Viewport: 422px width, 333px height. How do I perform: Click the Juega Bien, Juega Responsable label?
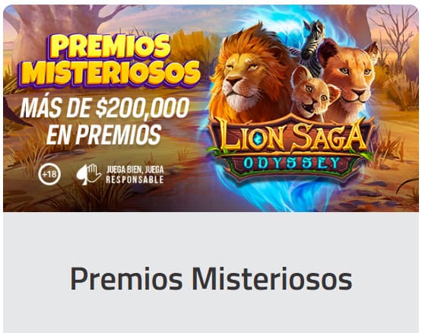[135, 174]
